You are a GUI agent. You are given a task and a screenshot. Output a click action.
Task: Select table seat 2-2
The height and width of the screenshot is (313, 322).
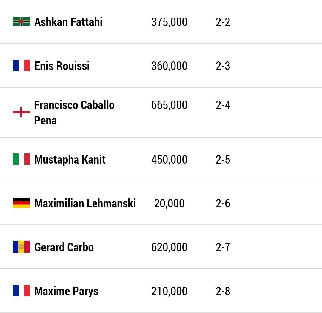(223, 22)
